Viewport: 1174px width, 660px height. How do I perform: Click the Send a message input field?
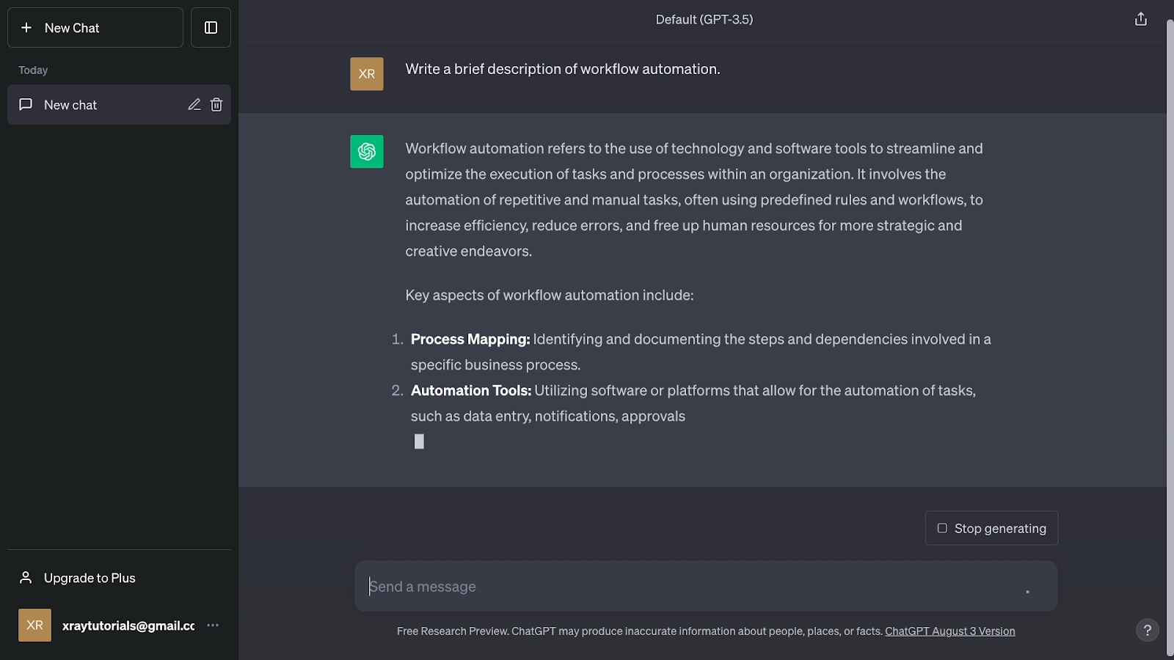[690, 587]
